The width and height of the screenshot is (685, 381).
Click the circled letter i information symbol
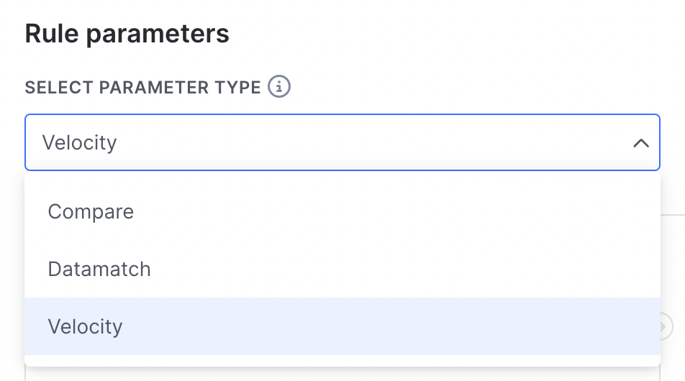[x=279, y=86]
